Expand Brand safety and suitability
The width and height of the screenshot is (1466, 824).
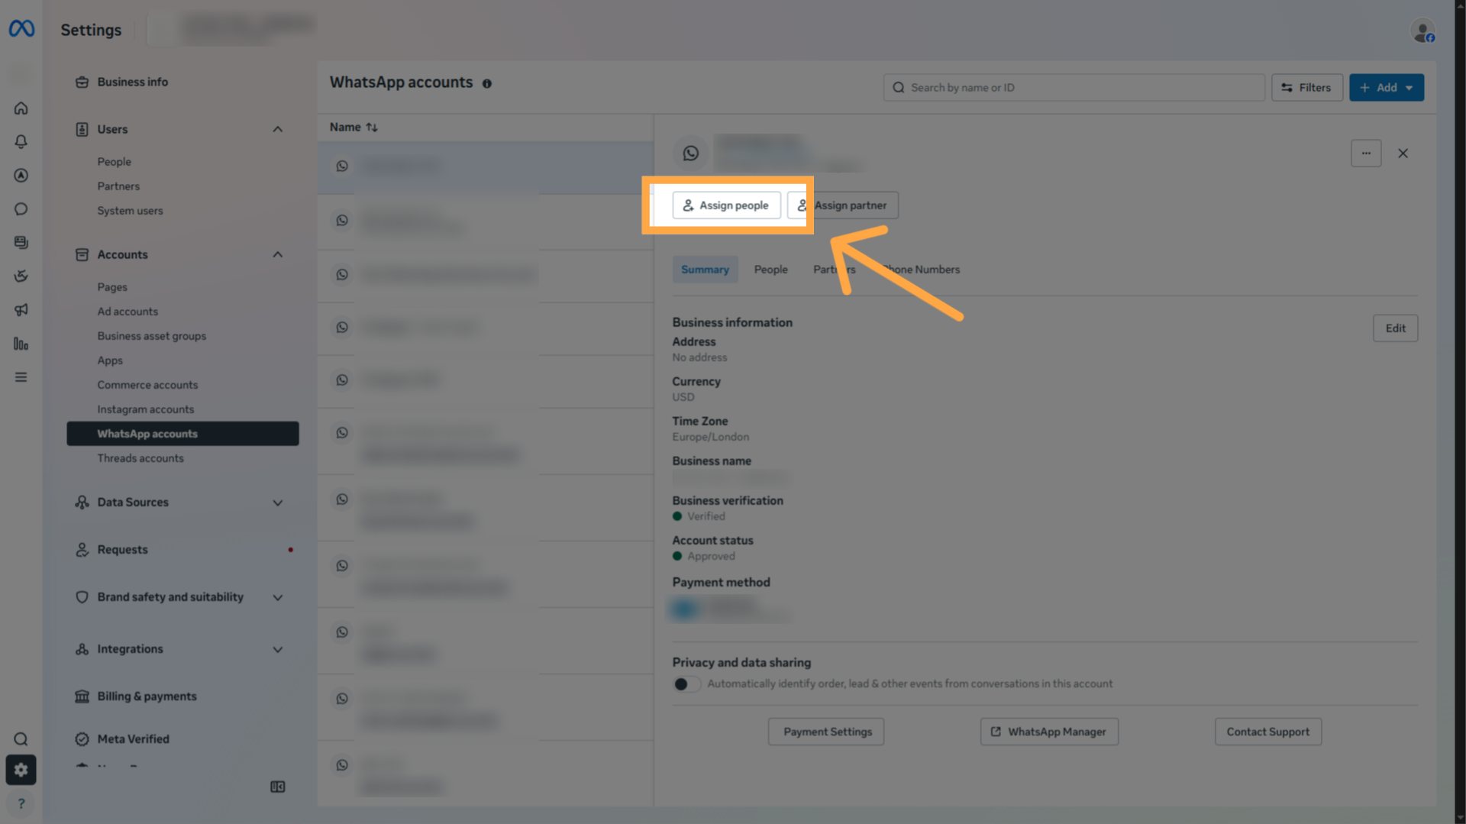278,598
